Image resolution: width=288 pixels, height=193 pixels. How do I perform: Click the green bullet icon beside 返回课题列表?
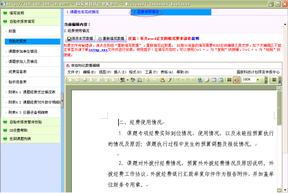5,139
